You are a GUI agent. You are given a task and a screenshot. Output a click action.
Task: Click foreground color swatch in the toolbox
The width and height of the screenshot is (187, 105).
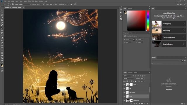(x=1, y=65)
